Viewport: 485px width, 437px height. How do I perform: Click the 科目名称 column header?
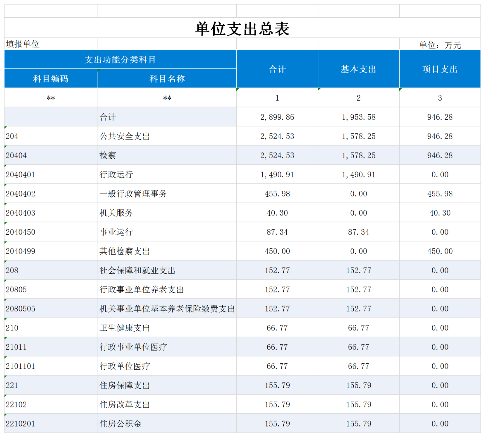pyautogui.click(x=167, y=79)
